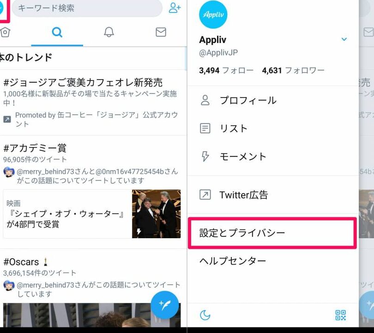Click the Moments lightning icon
This screenshot has height=333, width=374.
click(205, 156)
